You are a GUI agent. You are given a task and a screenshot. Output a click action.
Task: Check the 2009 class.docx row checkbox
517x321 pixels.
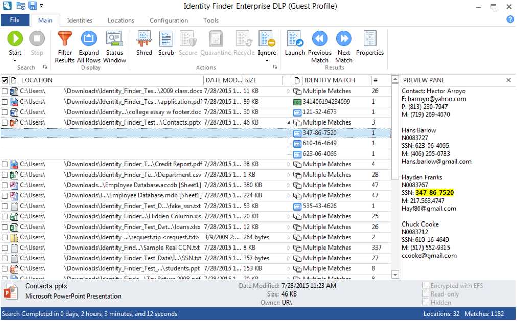click(x=4, y=91)
